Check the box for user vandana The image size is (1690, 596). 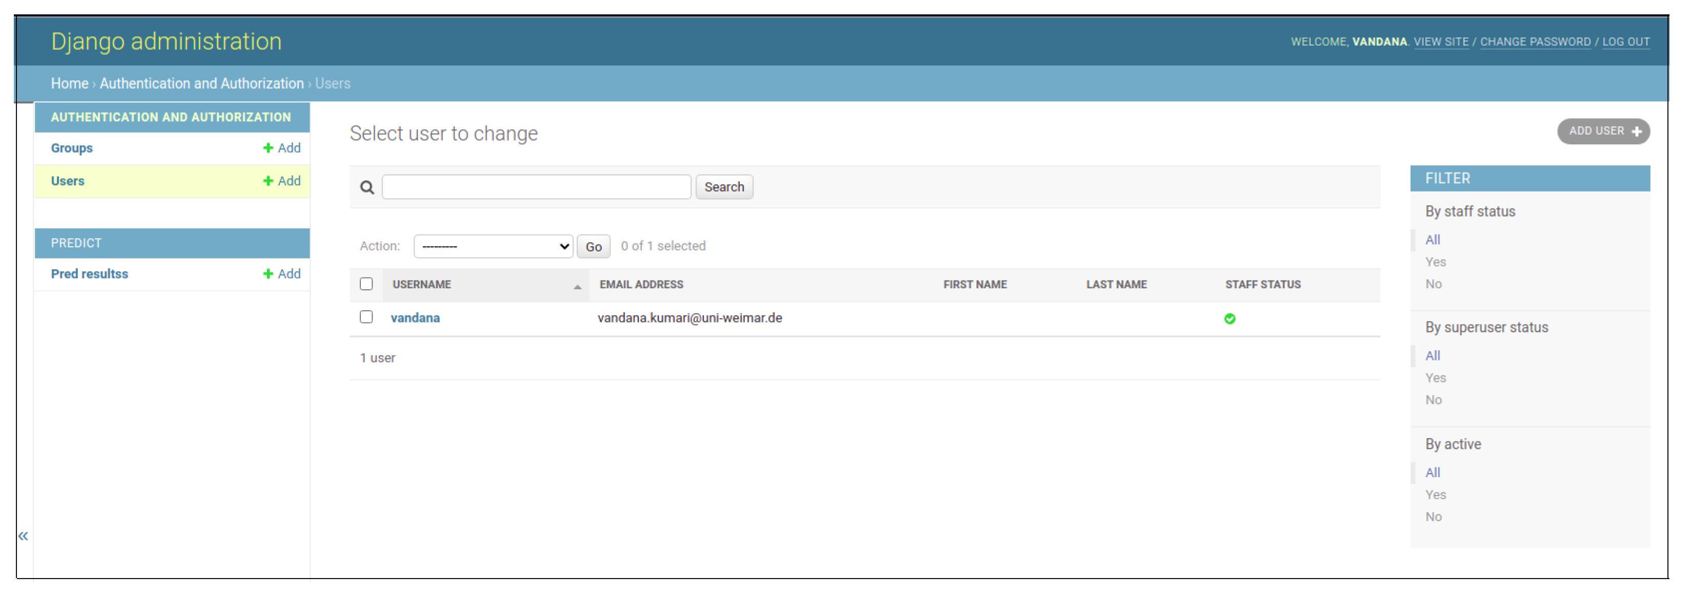[x=366, y=317]
